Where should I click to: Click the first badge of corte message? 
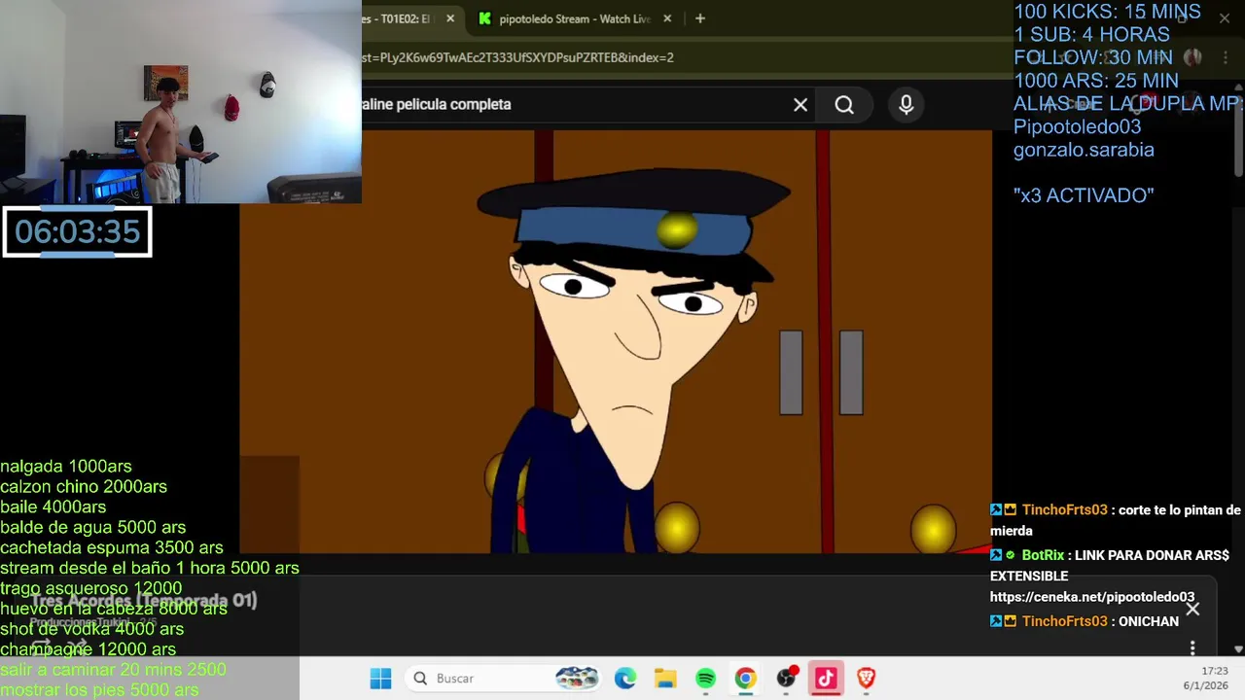click(996, 509)
